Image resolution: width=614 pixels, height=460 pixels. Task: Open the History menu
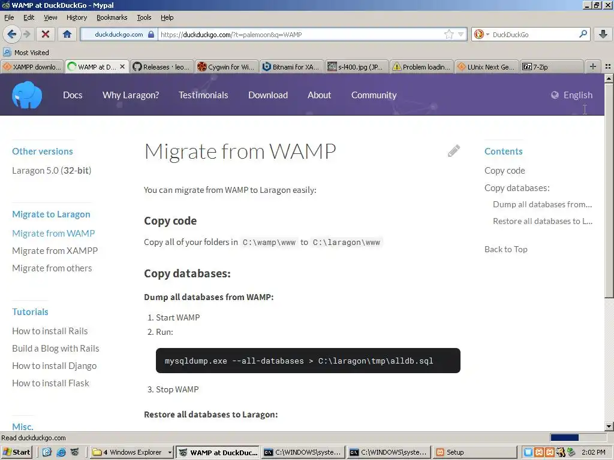click(x=77, y=17)
